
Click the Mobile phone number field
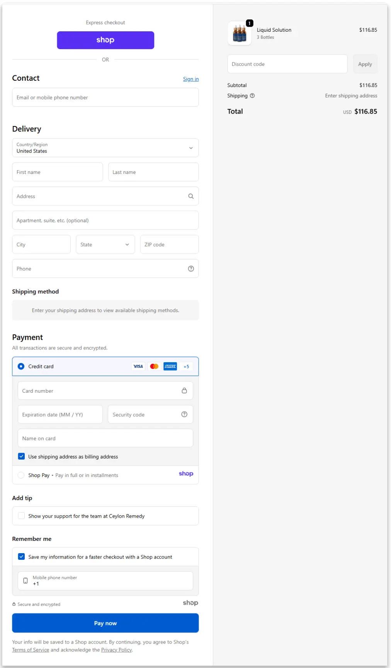pos(105,581)
